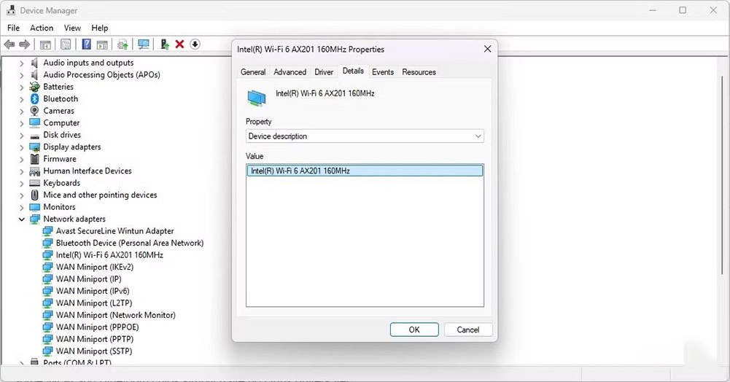This screenshot has height=382, width=730.
Task: Open the Property dropdown showing Device description
Action: pyautogui.click(x=365, y=136)
